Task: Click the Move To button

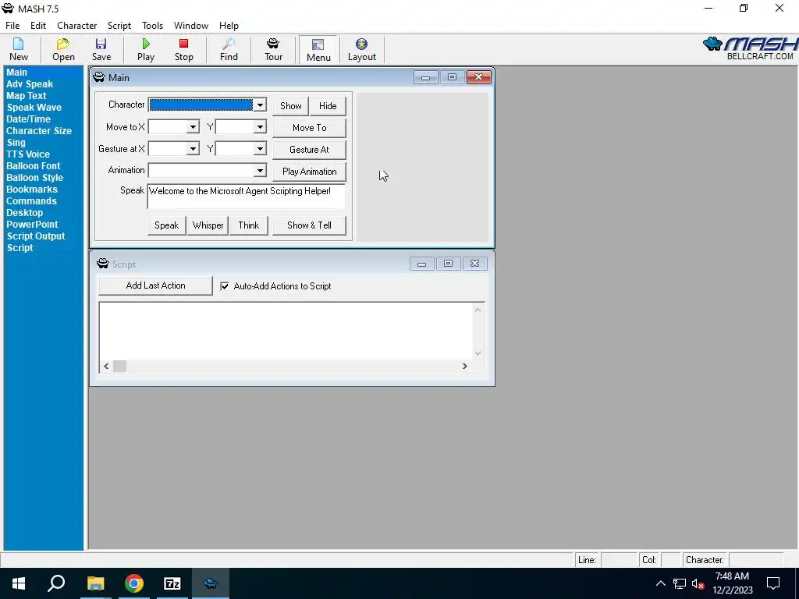Action: 309,128
